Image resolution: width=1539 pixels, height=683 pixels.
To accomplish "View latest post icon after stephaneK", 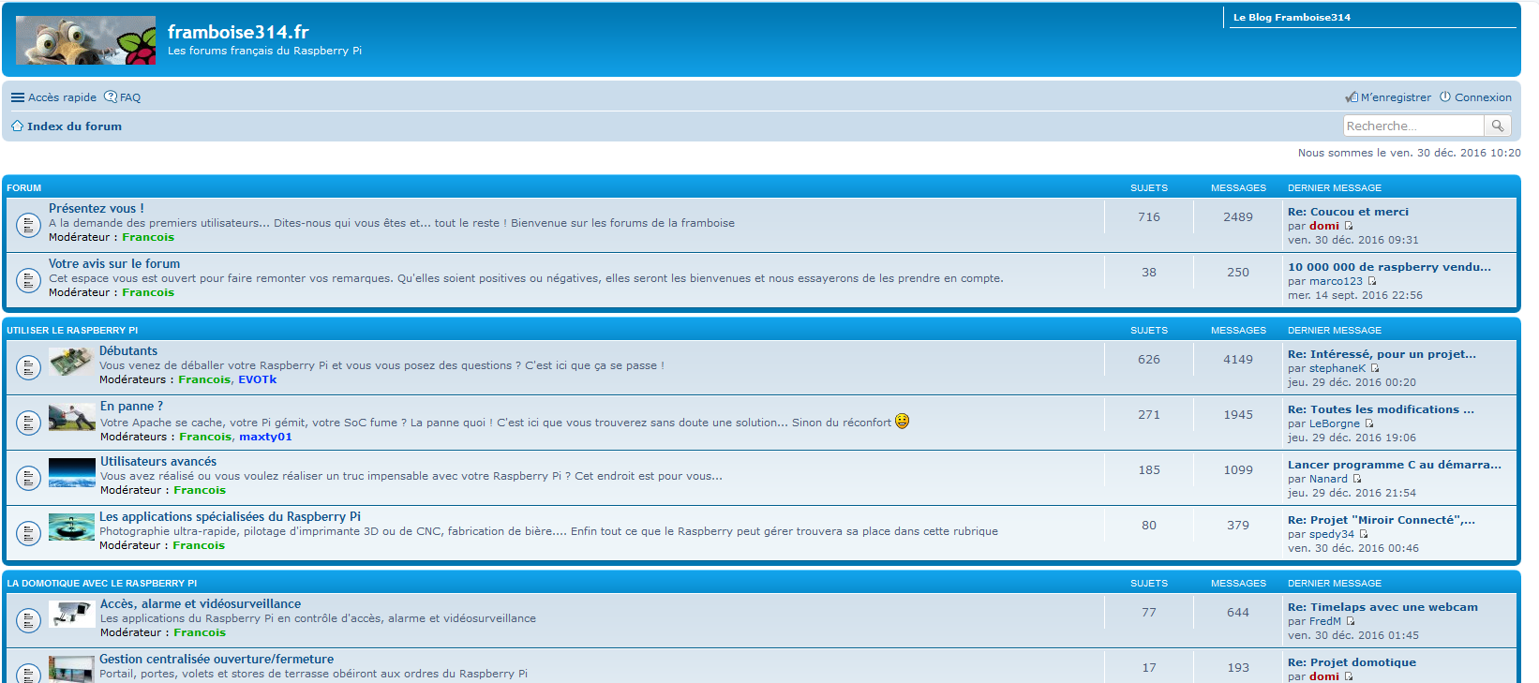I will point(1375,368).
